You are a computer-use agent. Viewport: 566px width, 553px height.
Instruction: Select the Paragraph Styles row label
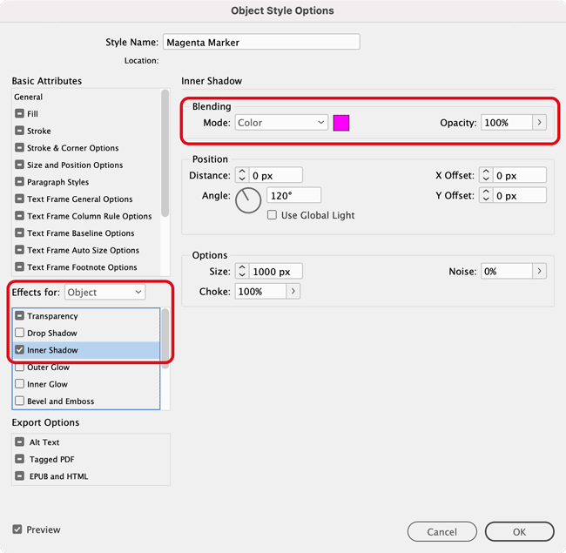pos(57,182)
